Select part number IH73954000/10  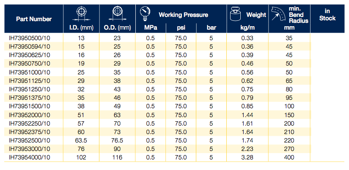[x=29, y=157]
